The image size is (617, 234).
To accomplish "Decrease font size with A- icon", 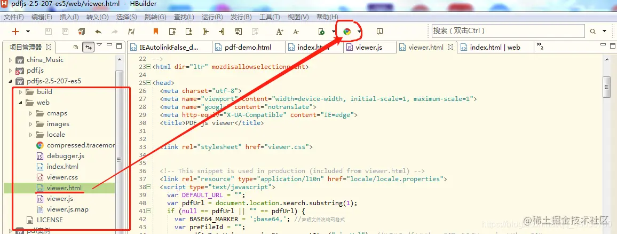I will click(296, 32).
